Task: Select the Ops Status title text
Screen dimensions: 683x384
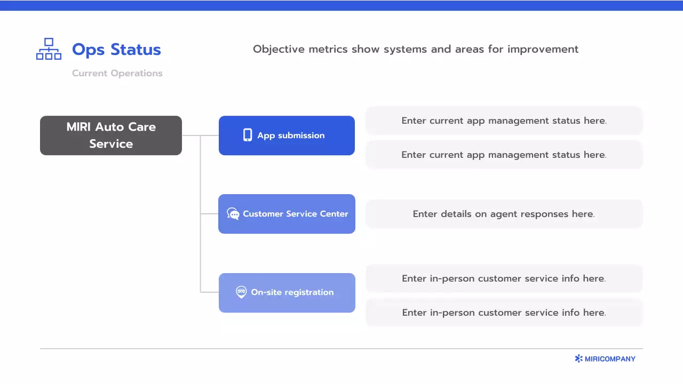Action: tap(116, 50)
